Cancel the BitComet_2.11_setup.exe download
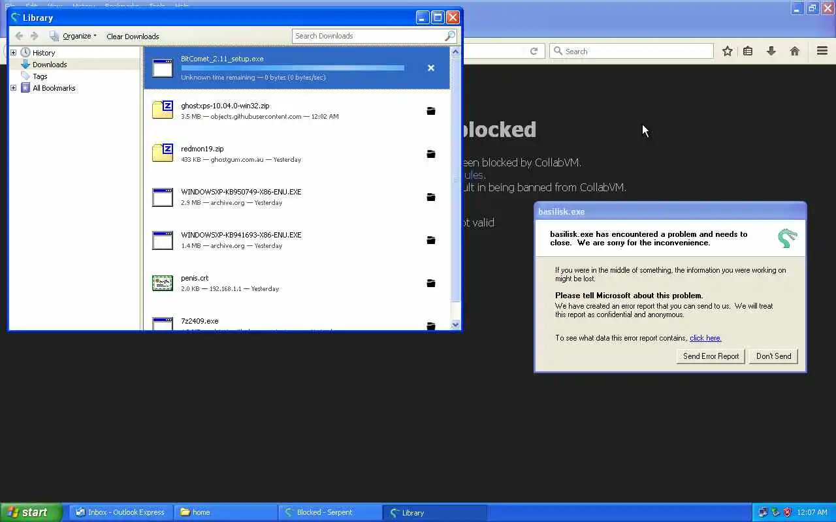Screen dimensions: 836x522 click(x=431, y=68)
